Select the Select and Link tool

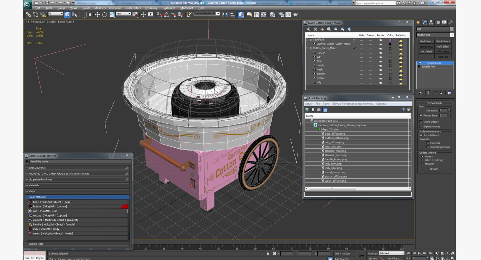pyautogui.click(x=29, y=15)
